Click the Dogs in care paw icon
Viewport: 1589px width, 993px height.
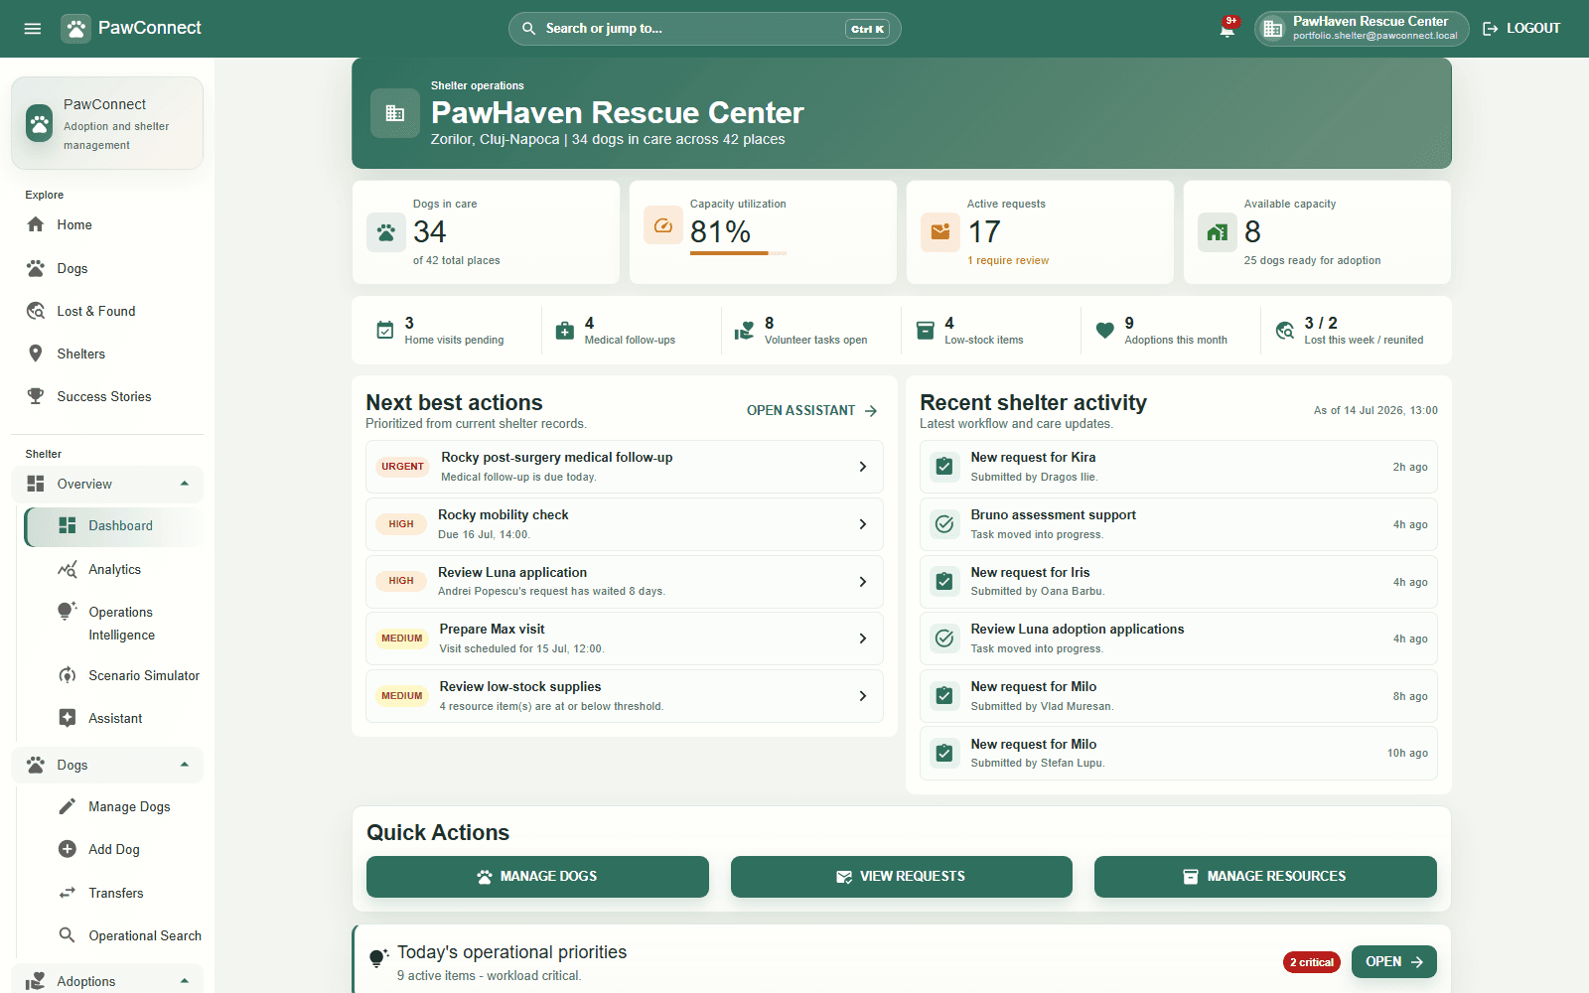pos(385,232)
